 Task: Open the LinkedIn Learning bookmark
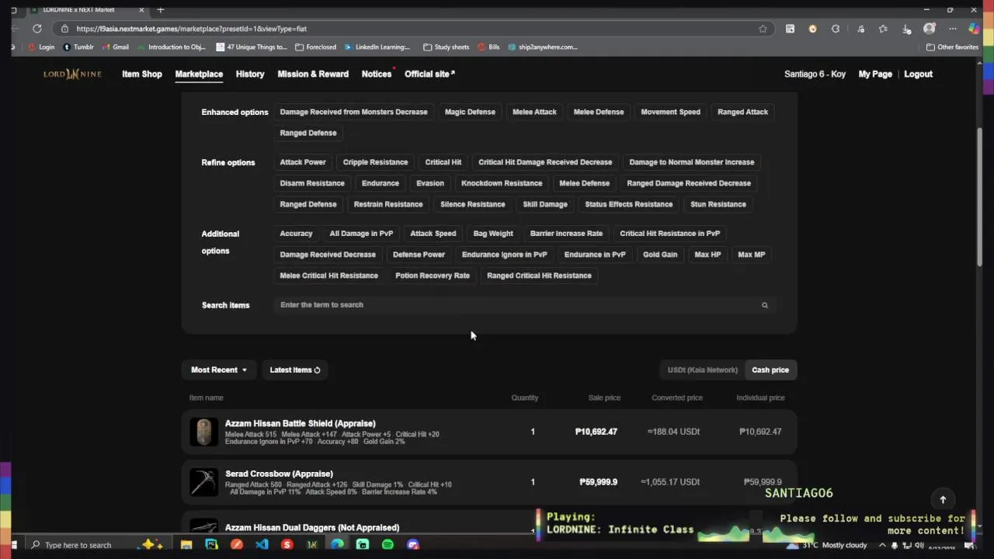tap(377, 47)
